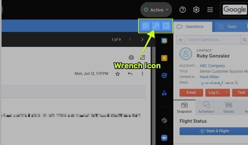Open the Log C... dropdown arrow
The image size is (248, 145).
pyautogui.click(x=226, y=92)
